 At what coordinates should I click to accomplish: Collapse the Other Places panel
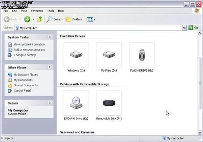49,67
